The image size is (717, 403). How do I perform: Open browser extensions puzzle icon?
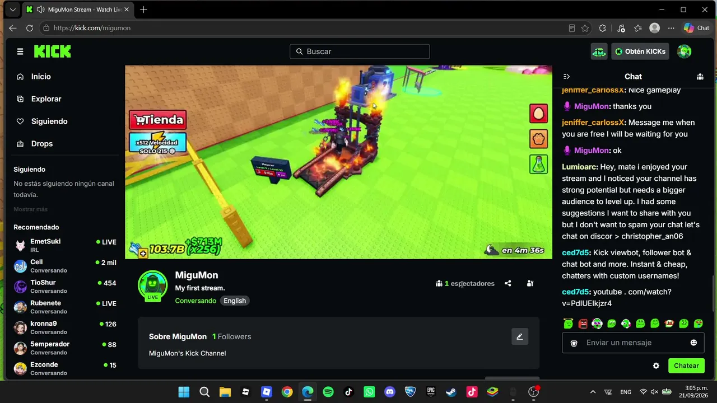pyautogui.click(x=603, y=28)
